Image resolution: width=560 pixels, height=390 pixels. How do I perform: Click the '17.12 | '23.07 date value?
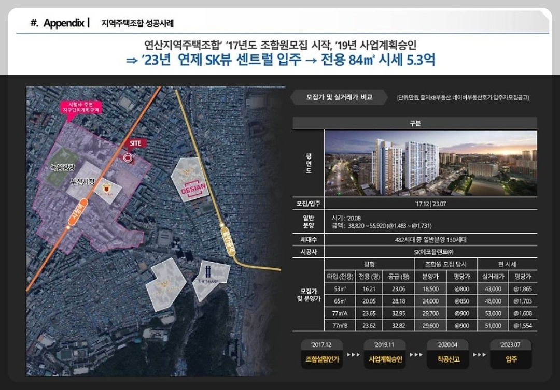pos(430,204)
